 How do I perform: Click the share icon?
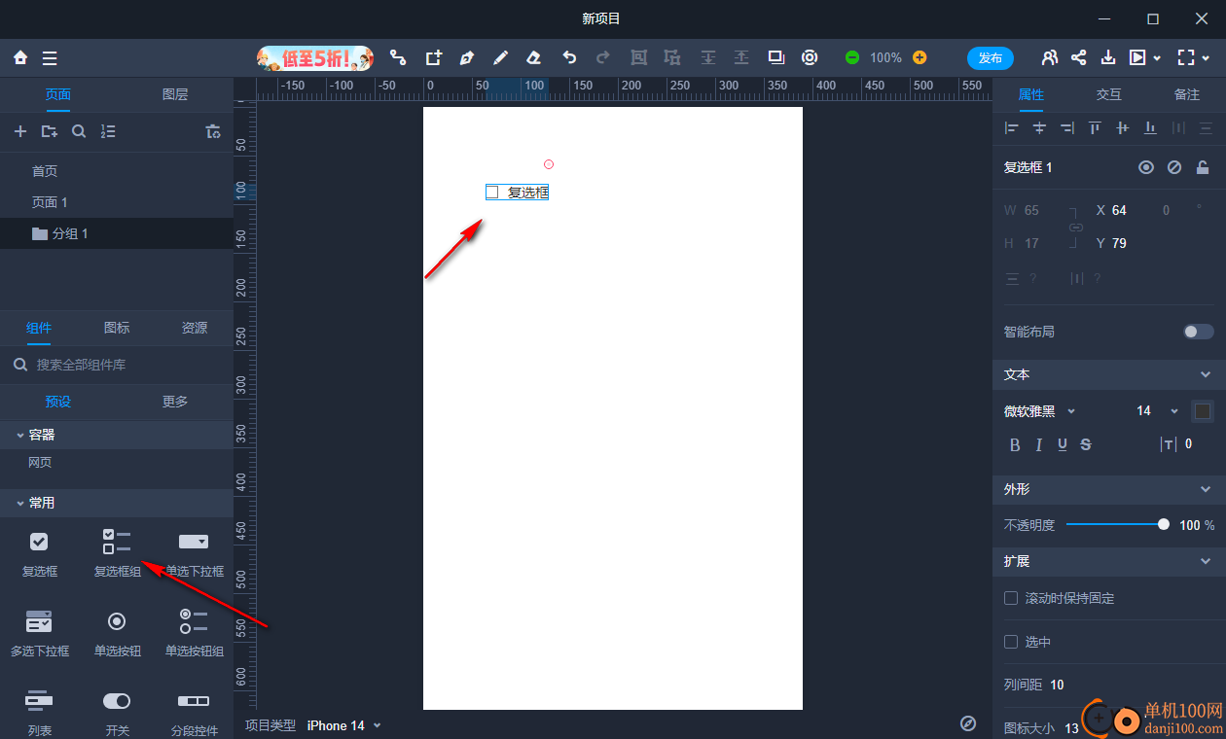(x=1078, y=58)
